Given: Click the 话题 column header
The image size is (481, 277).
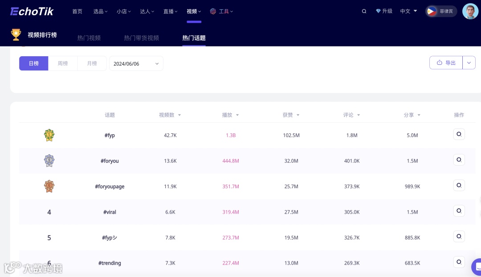Looking at the screenshot, I should [110, 115].
